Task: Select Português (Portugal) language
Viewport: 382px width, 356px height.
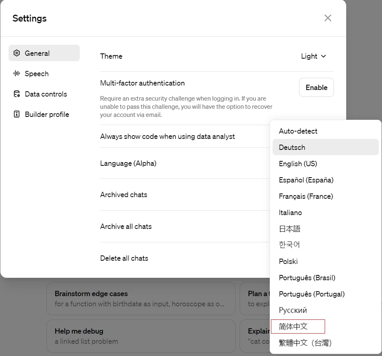Action: 325,294
